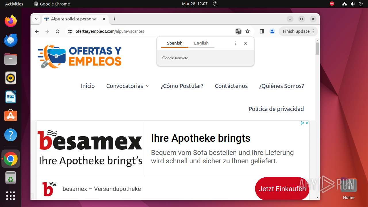The width and height of the screenshot is (368, 207).
Task: Open LibreOffice Writer from the dock
Action: tap(11, 97)
